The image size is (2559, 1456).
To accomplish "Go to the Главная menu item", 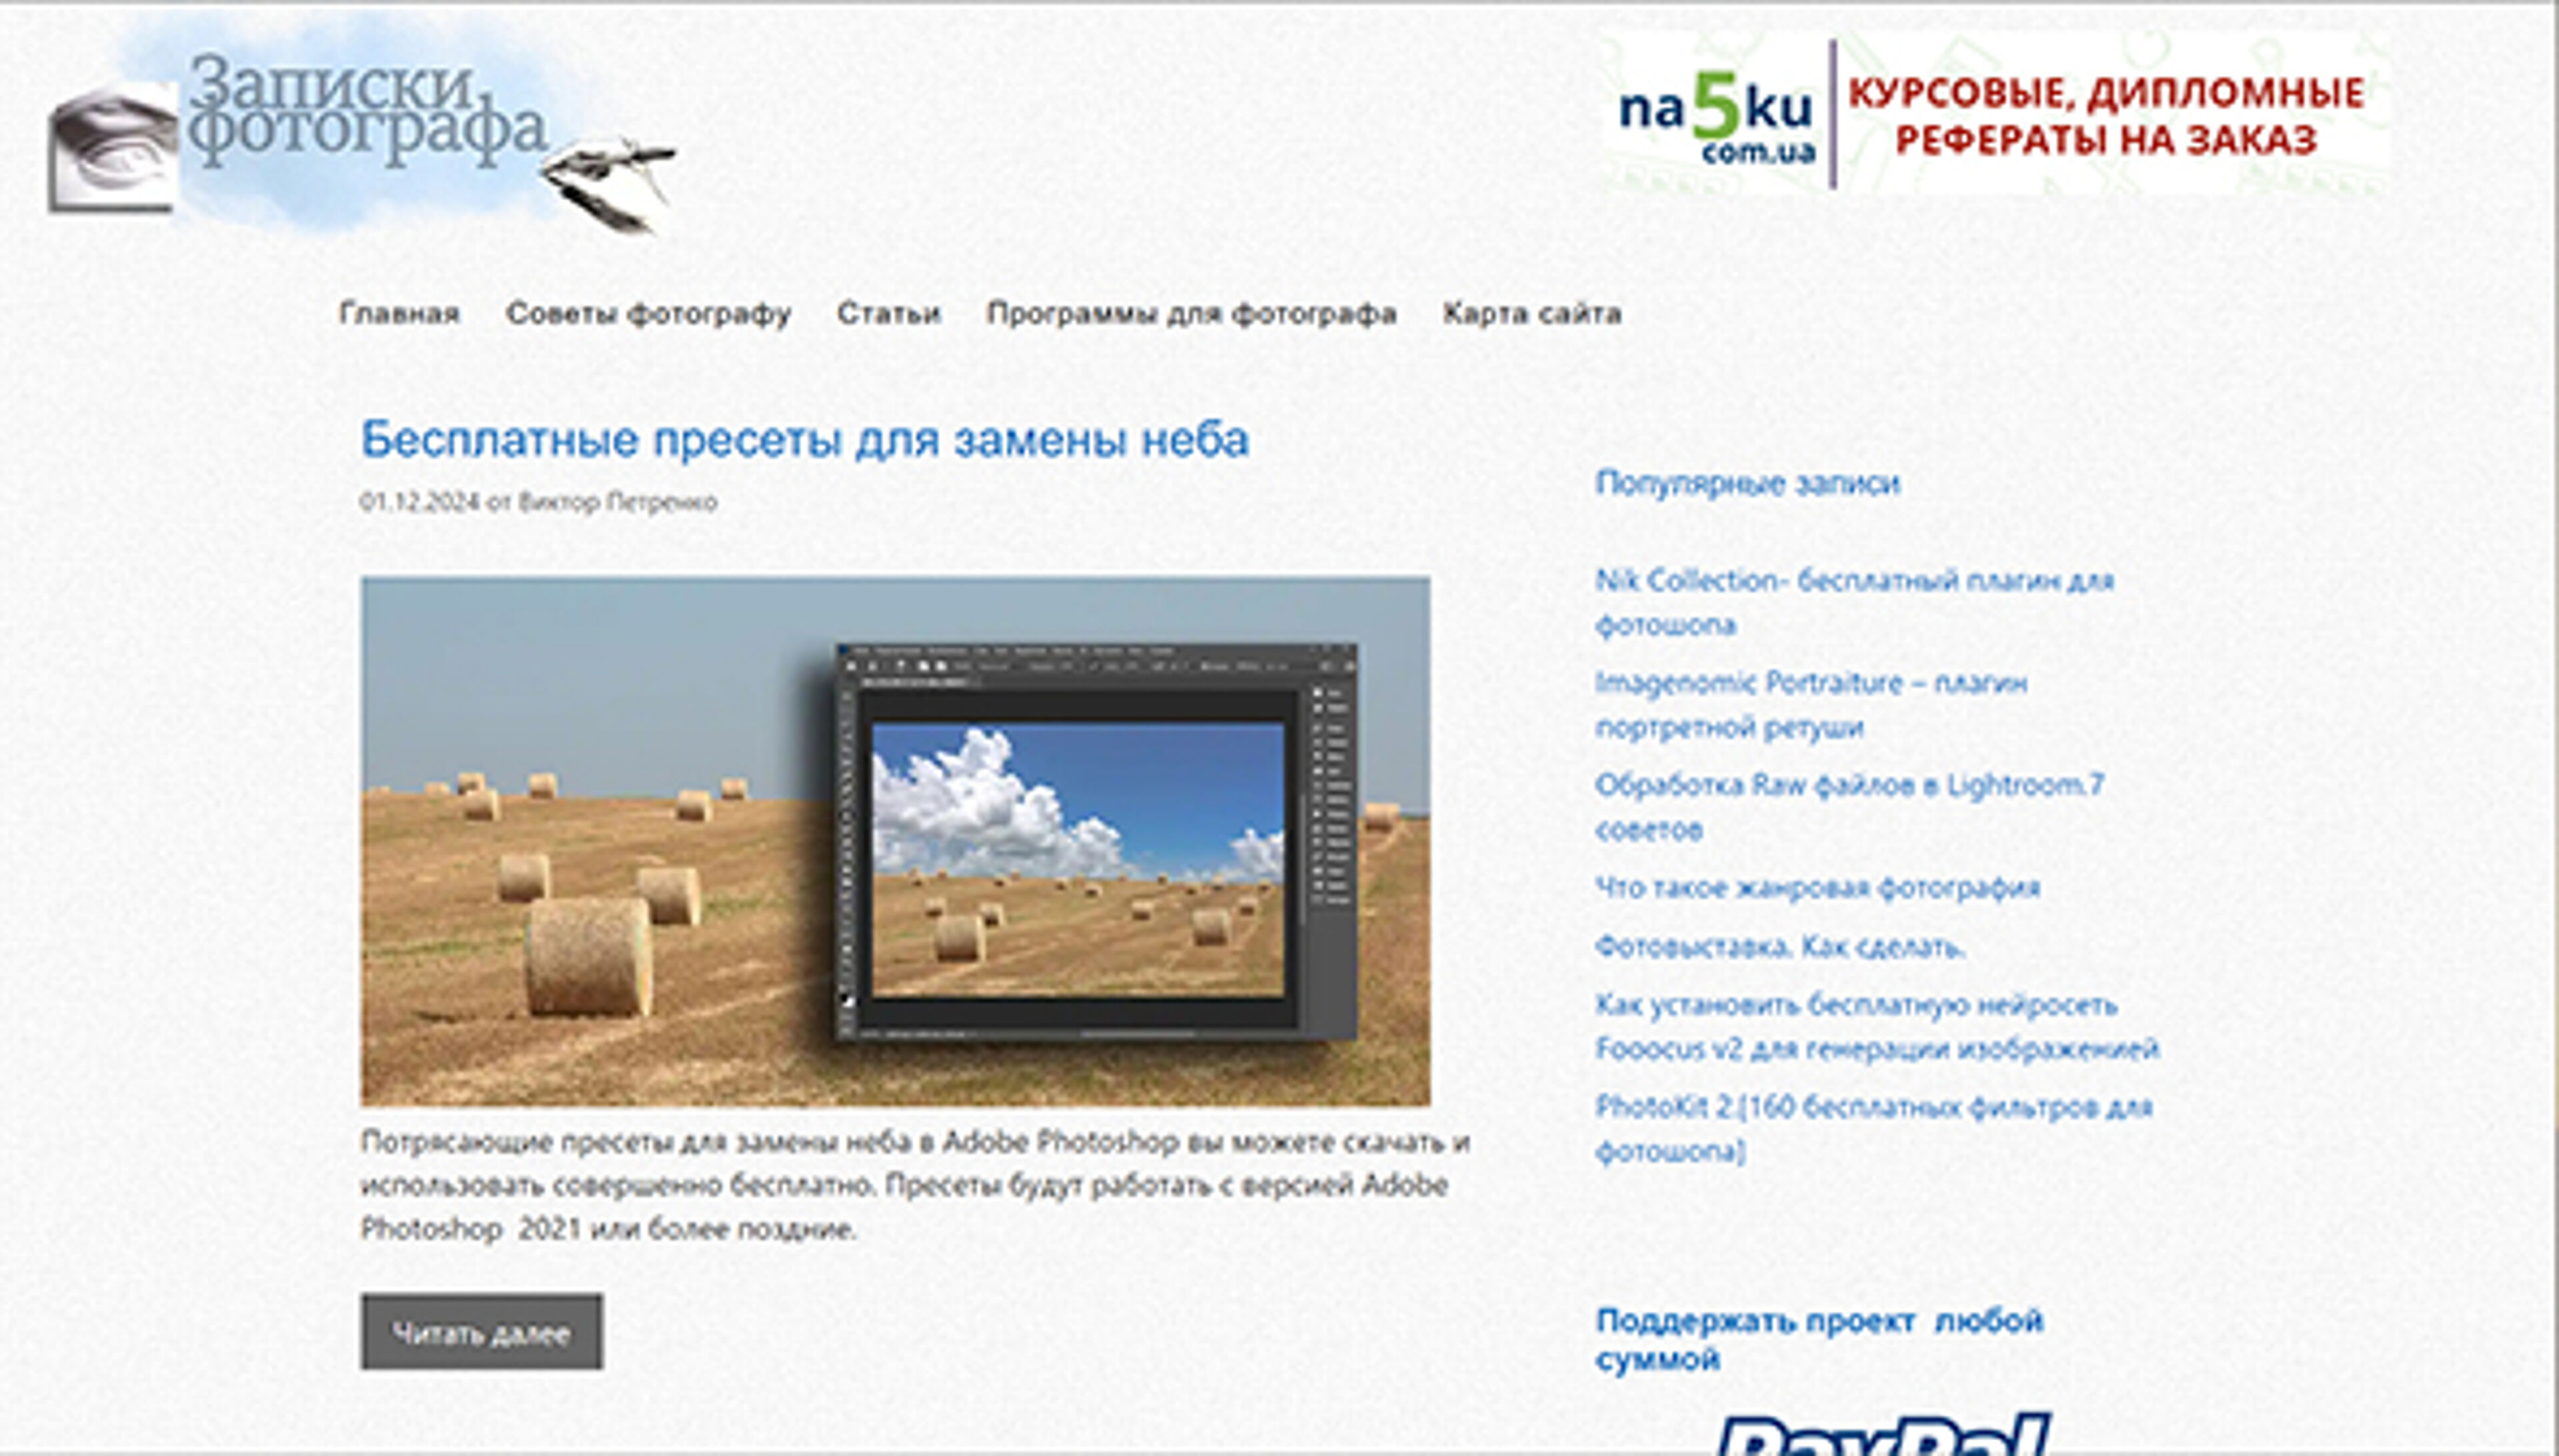I will pos(399,313).
